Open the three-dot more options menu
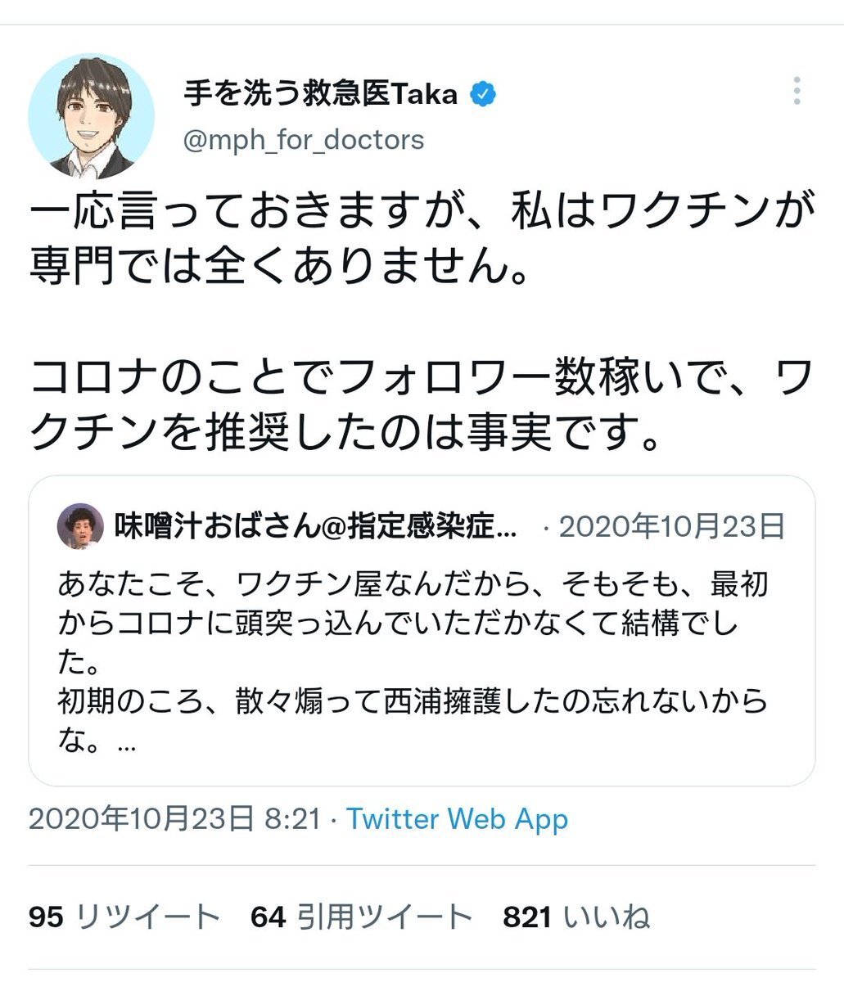Screen dimensions: 844x982 click(x=797, y=91)
